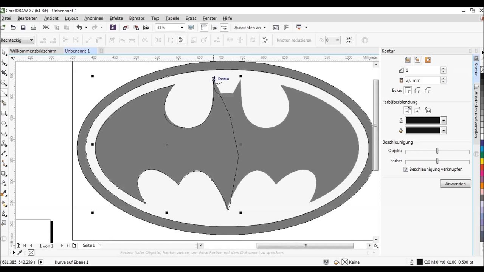
Task: Click the scissors Cut icon in toolbar
Action: click(46, 28)
